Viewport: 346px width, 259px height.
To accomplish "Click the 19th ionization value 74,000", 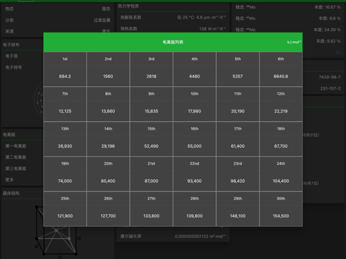I will [x=65, y=181].
